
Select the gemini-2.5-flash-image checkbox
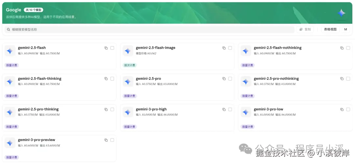230,48
